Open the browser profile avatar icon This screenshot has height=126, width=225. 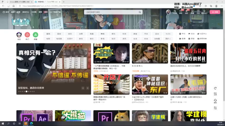216,6
